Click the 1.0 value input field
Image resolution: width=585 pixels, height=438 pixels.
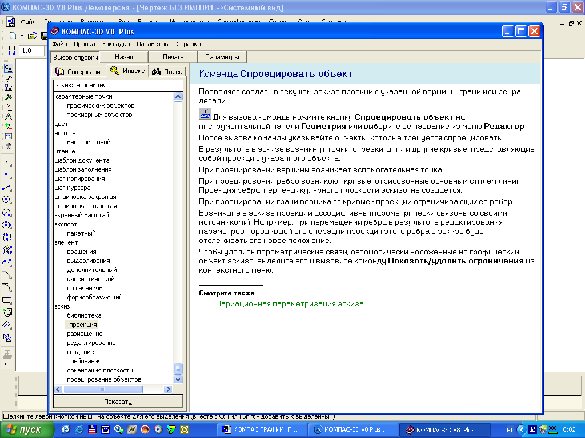(32, 51)
